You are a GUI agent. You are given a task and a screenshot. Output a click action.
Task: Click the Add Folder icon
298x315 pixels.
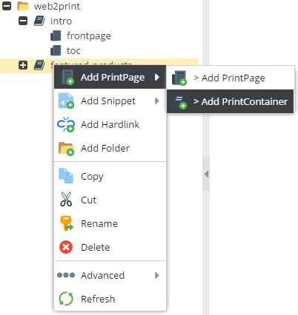(x=66, y=149)
